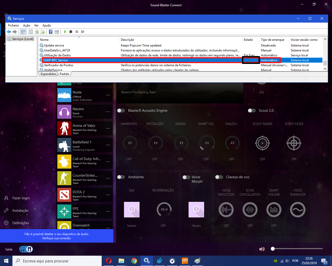Screen dimensions: 332x266
Task: Click the Immersion dial
Action: 130,143
